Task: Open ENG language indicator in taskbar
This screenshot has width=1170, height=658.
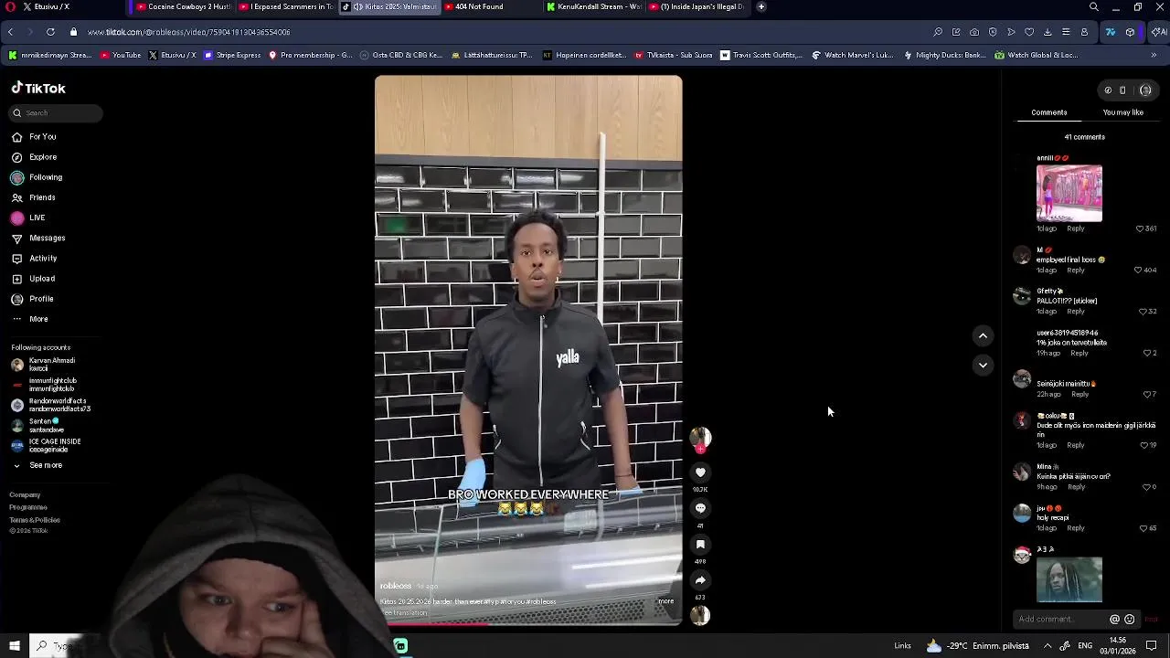Action: tap(1085, 646)
